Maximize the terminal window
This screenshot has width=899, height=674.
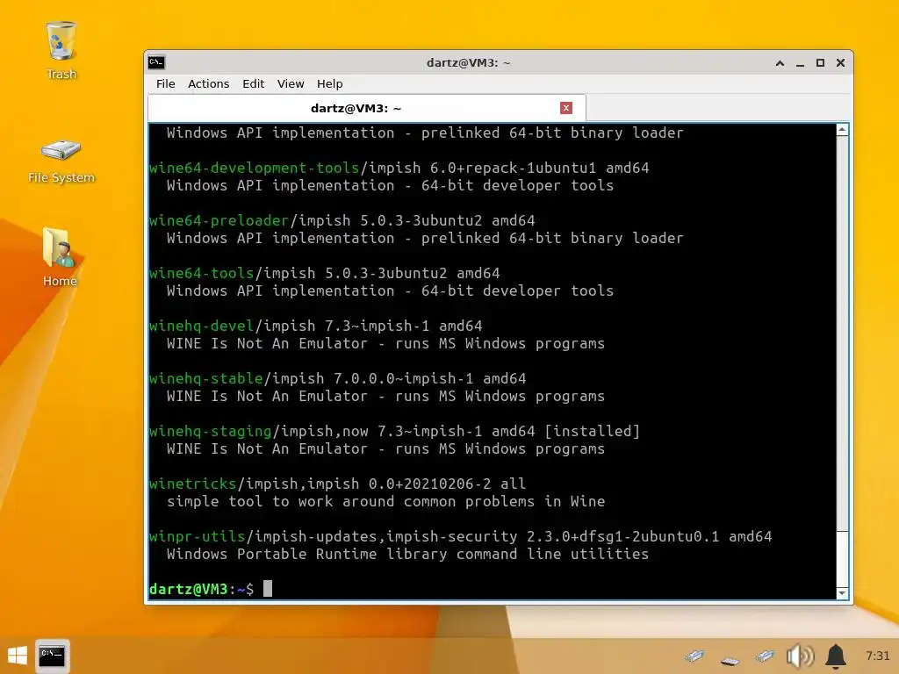(x=821, y=63)
